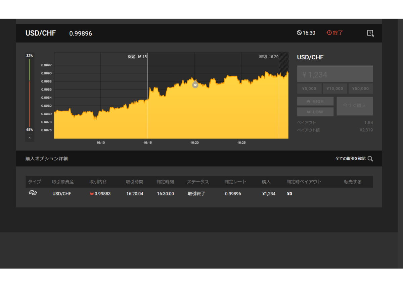This screenshot has width=403, height=287.
Task: Click the expiry clock icon beside 16:30
Action: pos(299,33)
